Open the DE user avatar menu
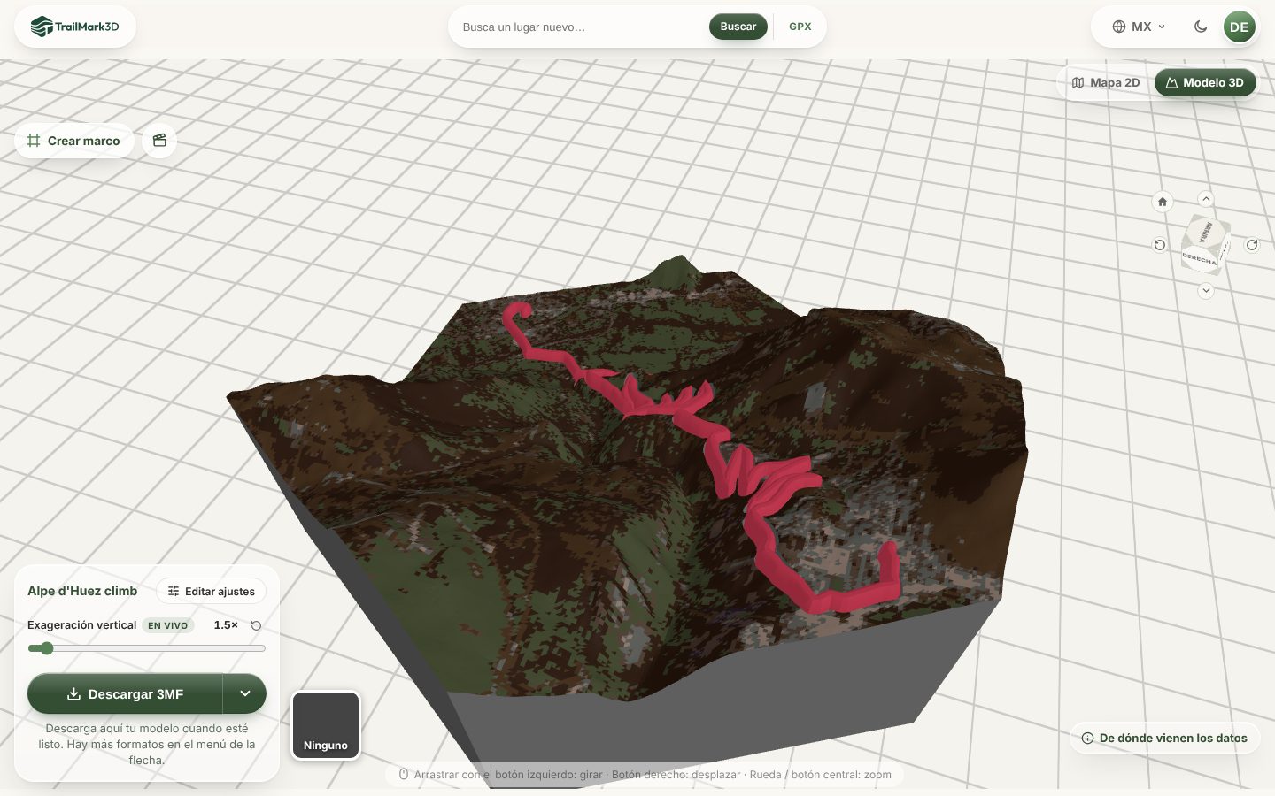The image size is (1275, 796). click(x=1240, y=27)
